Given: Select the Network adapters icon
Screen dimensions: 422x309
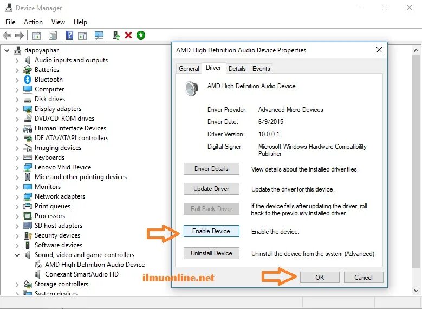Looking at the screenshot, I should point(28,196).
